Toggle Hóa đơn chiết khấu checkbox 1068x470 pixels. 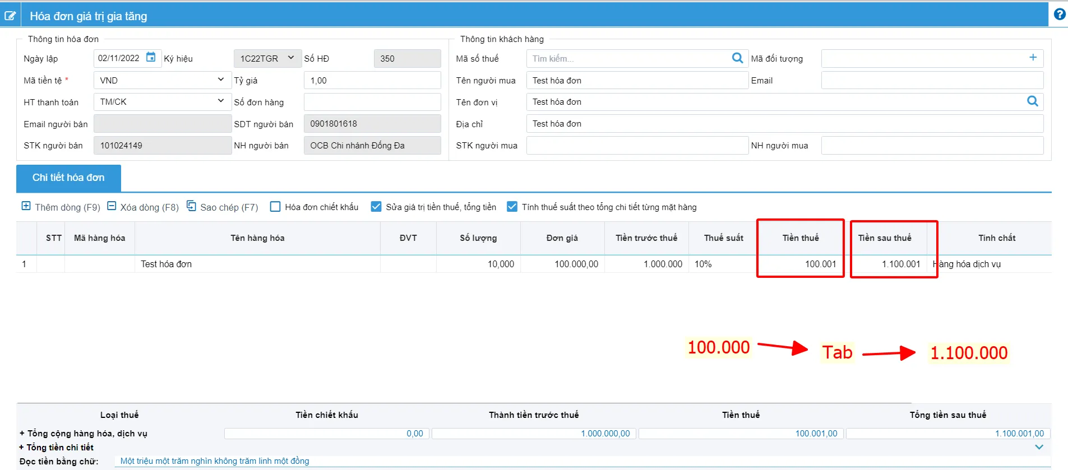tap(275, 207)
